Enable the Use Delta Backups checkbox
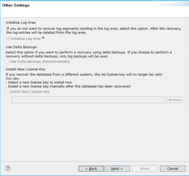The height and width of the screenshot is (176, 189). (7, 62)
